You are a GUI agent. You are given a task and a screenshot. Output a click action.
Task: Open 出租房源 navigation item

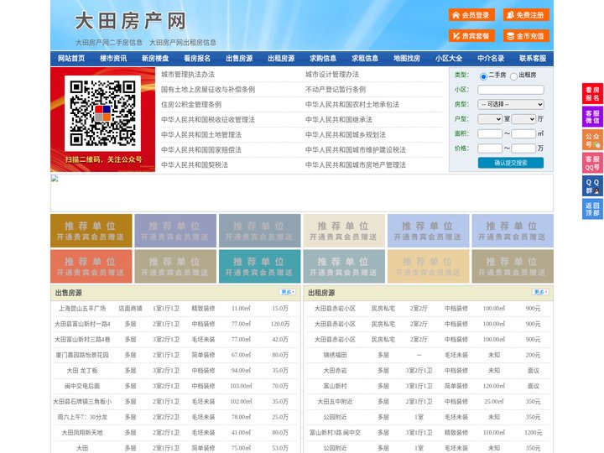click(281, 59)
